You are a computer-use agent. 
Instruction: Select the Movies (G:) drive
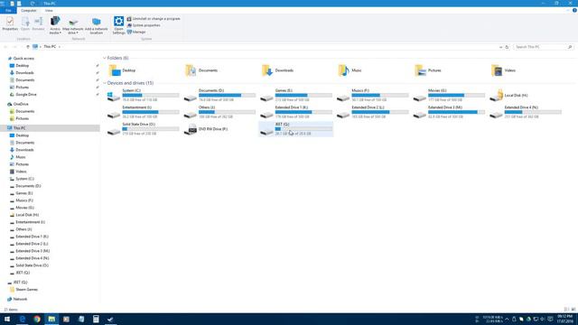click(x=449, y=95)
